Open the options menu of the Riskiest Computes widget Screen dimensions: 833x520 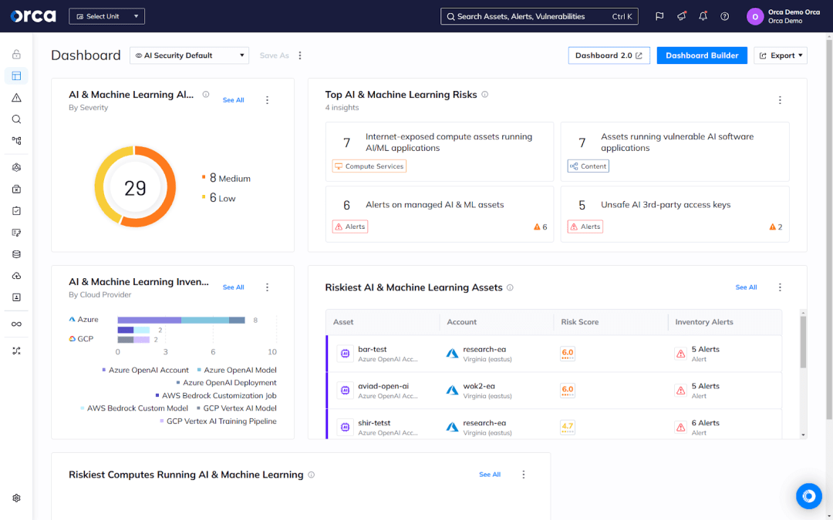coord(523,475)
